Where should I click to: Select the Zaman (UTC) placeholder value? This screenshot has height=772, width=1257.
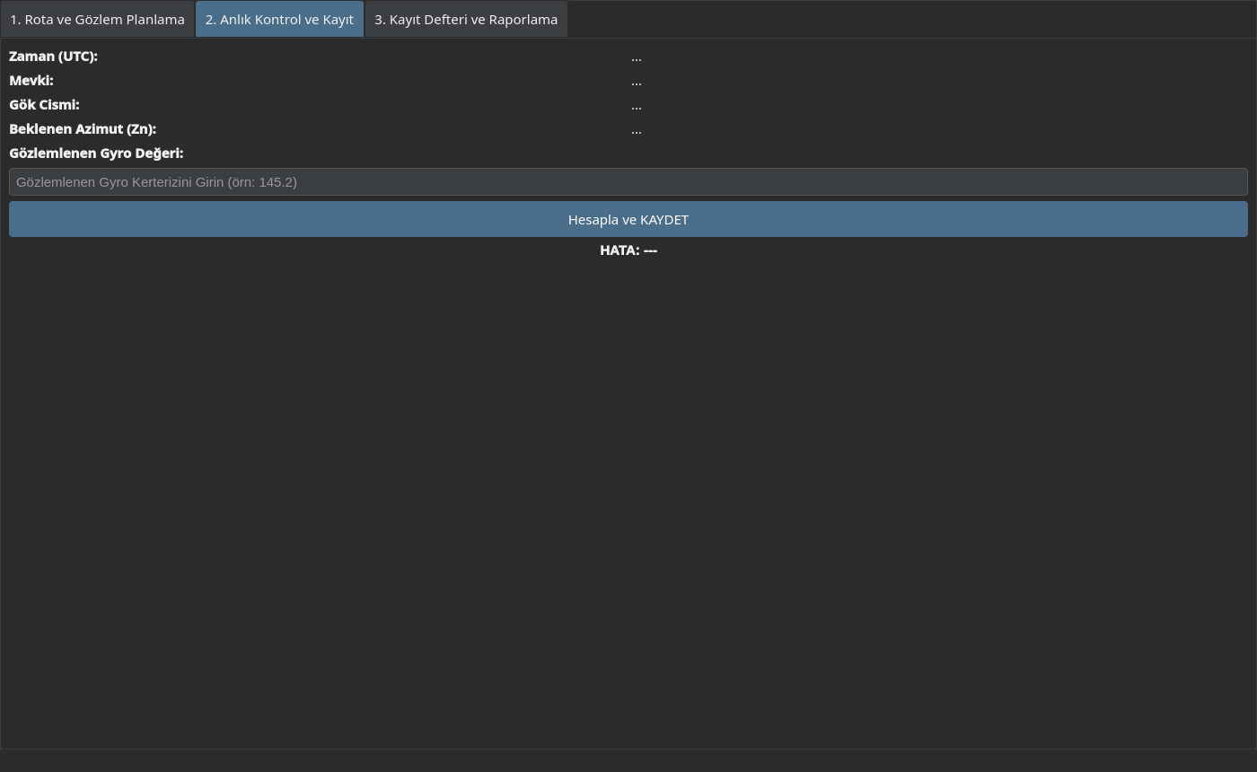636,57
